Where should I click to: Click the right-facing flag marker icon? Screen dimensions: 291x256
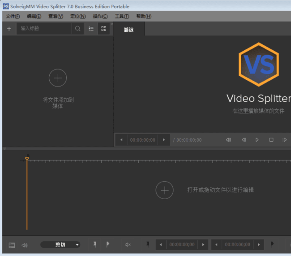click(107, 244)
